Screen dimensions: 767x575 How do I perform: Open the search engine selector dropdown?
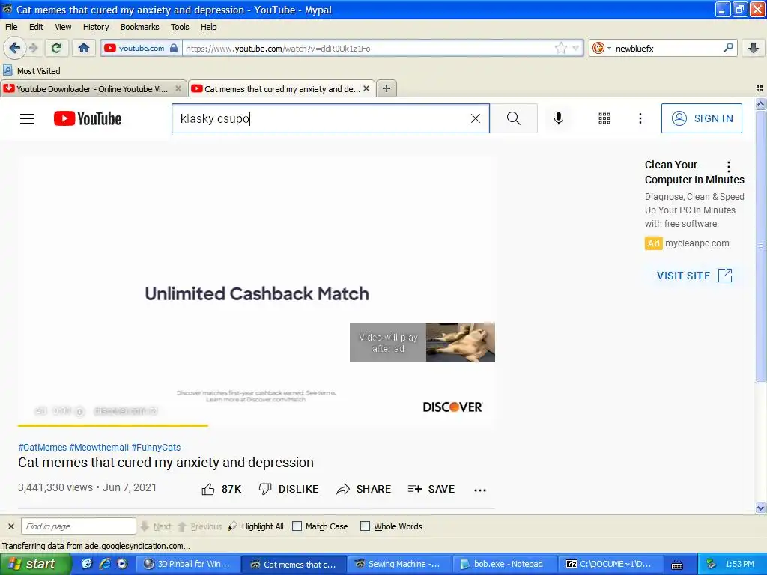601,48
